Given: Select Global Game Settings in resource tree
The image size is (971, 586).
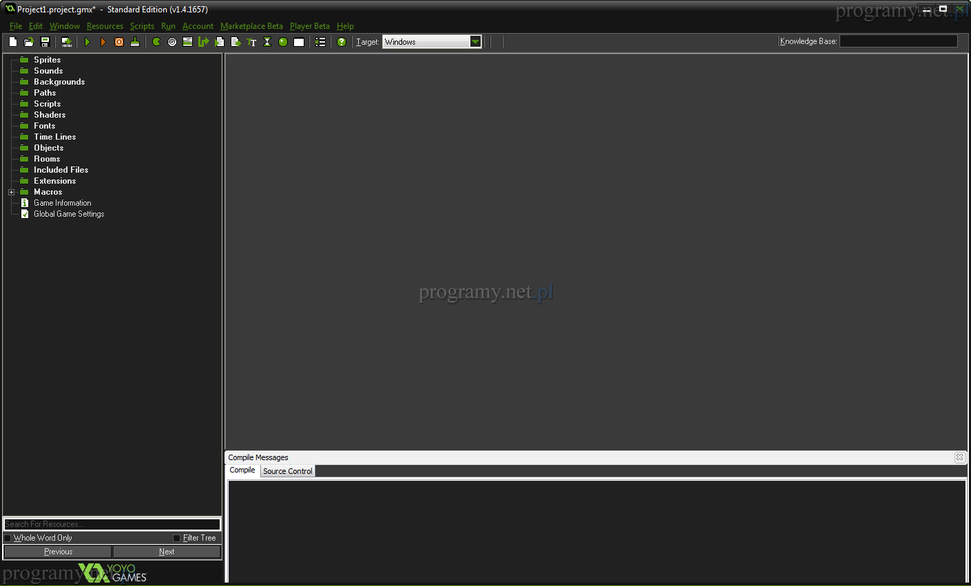Looking at the screenshot, I should tap(69, 214).
